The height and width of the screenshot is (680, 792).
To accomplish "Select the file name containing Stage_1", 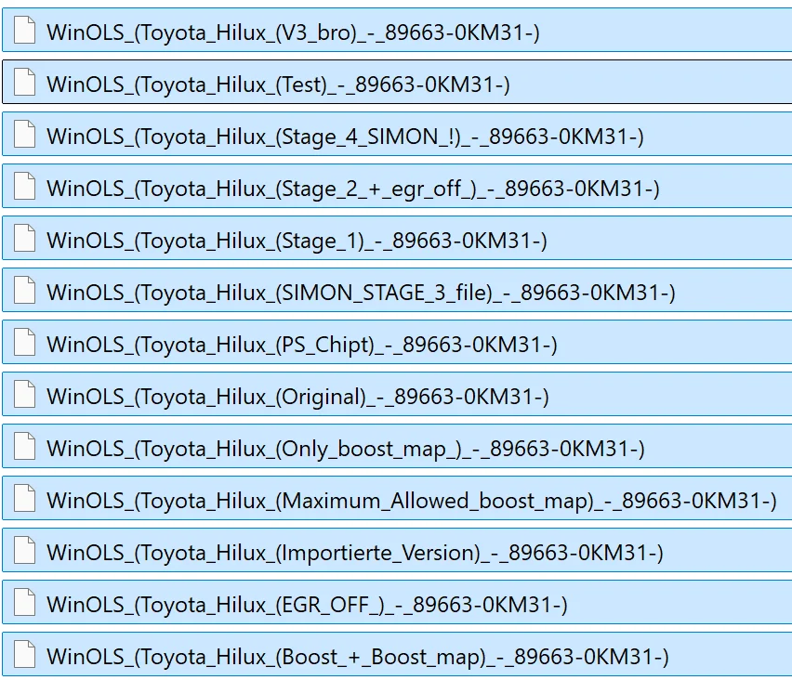I will pos(297,241).
